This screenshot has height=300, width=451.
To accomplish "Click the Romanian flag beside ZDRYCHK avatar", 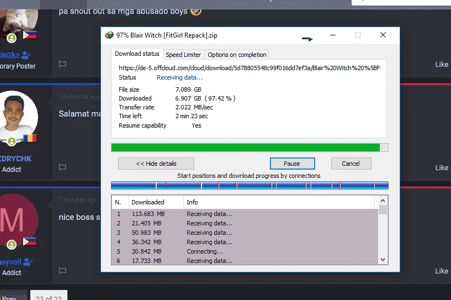I will click(x=30, y=138).
